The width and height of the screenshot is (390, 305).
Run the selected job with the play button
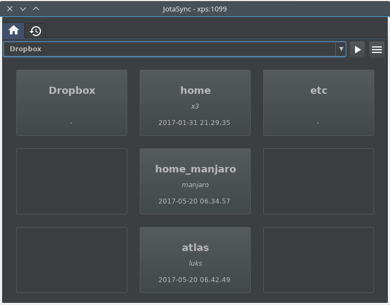point(357,50)
